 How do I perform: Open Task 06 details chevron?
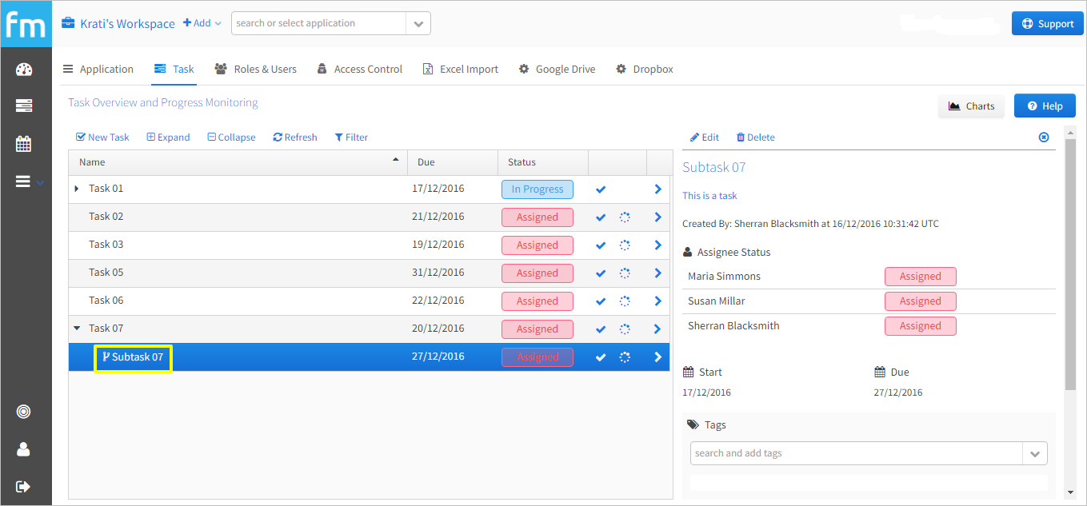coord(657,301)
